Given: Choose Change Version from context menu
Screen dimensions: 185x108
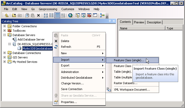Looking at the screenshot, I should (x=79, y=83).
